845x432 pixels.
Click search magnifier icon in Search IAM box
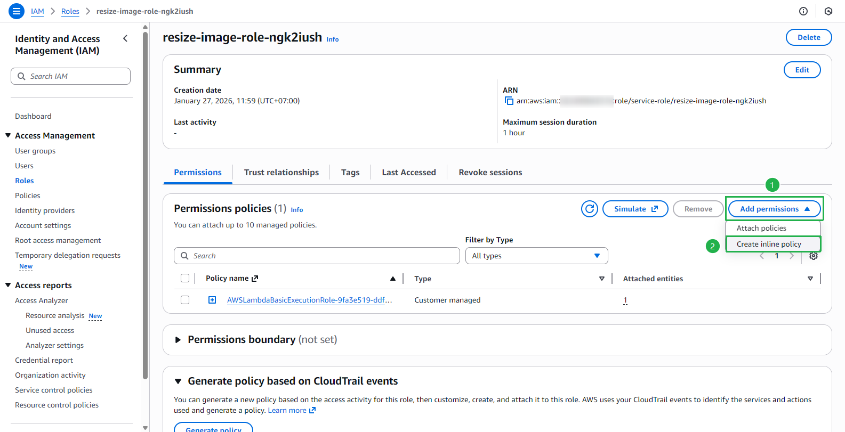click(21, 76)
